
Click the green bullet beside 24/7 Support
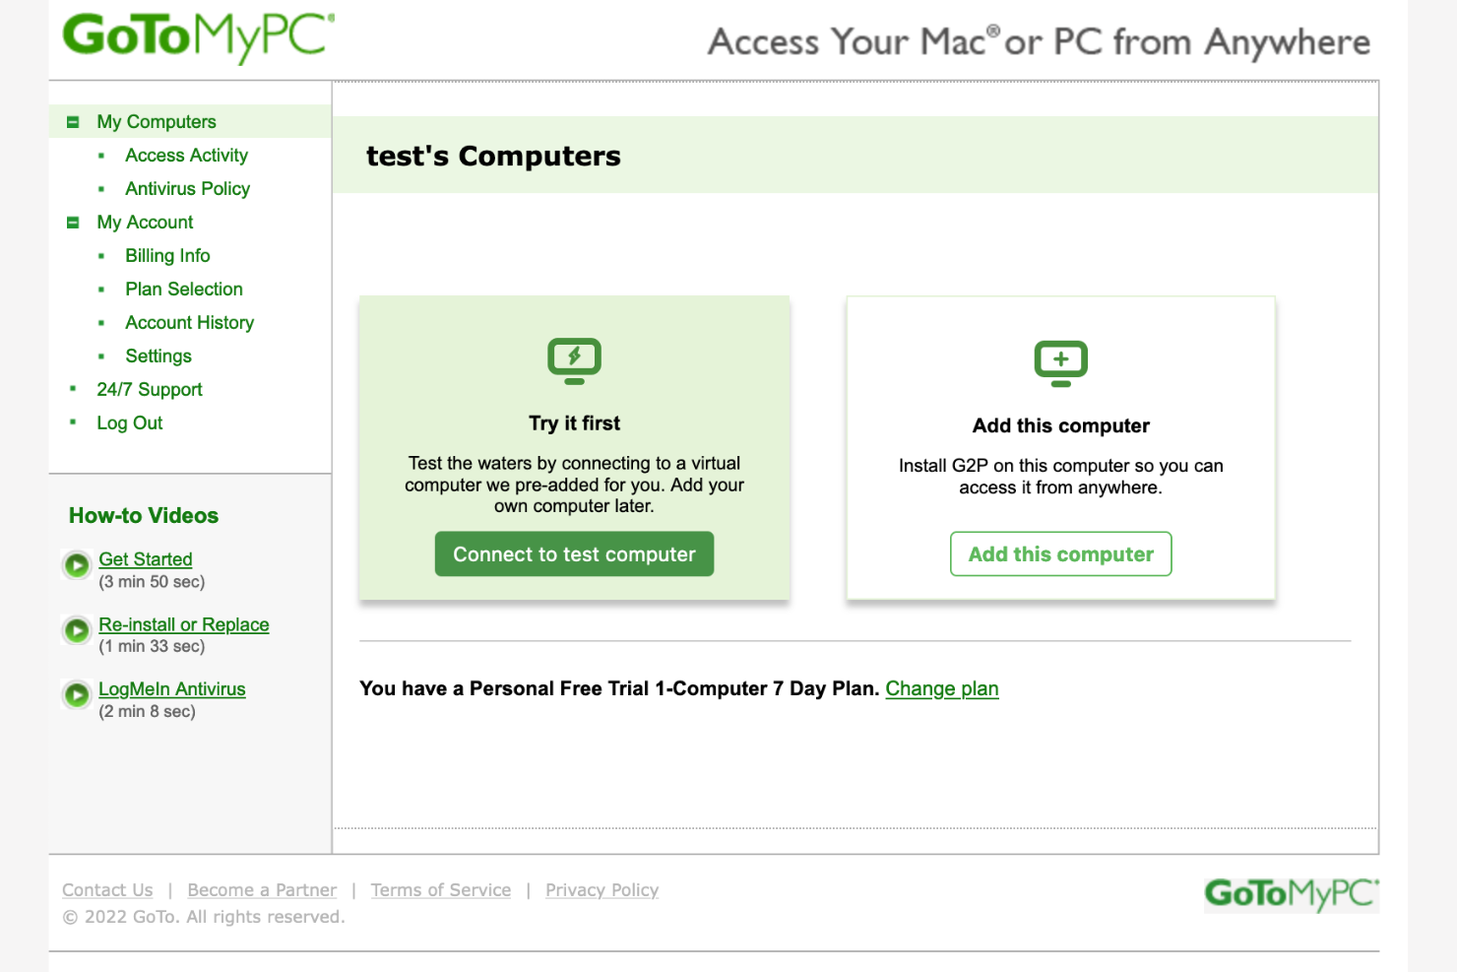[73, 389]
